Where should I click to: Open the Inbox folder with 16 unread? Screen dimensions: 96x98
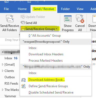point(11,58)
